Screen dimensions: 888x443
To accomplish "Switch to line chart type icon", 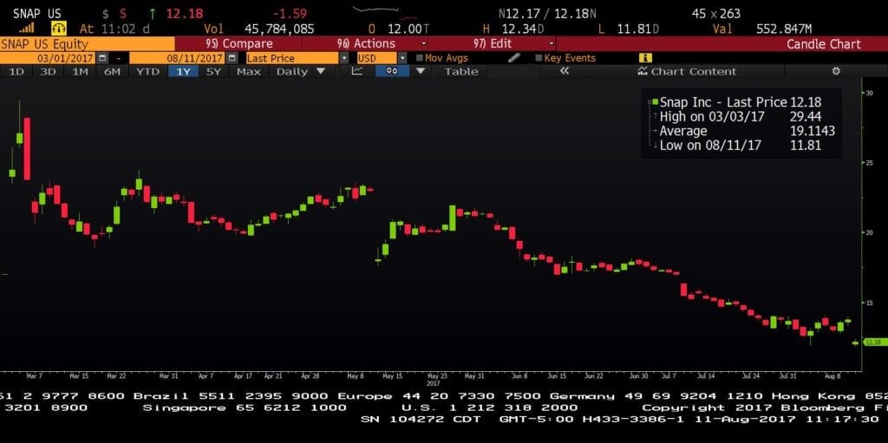I will coord(357,71).
